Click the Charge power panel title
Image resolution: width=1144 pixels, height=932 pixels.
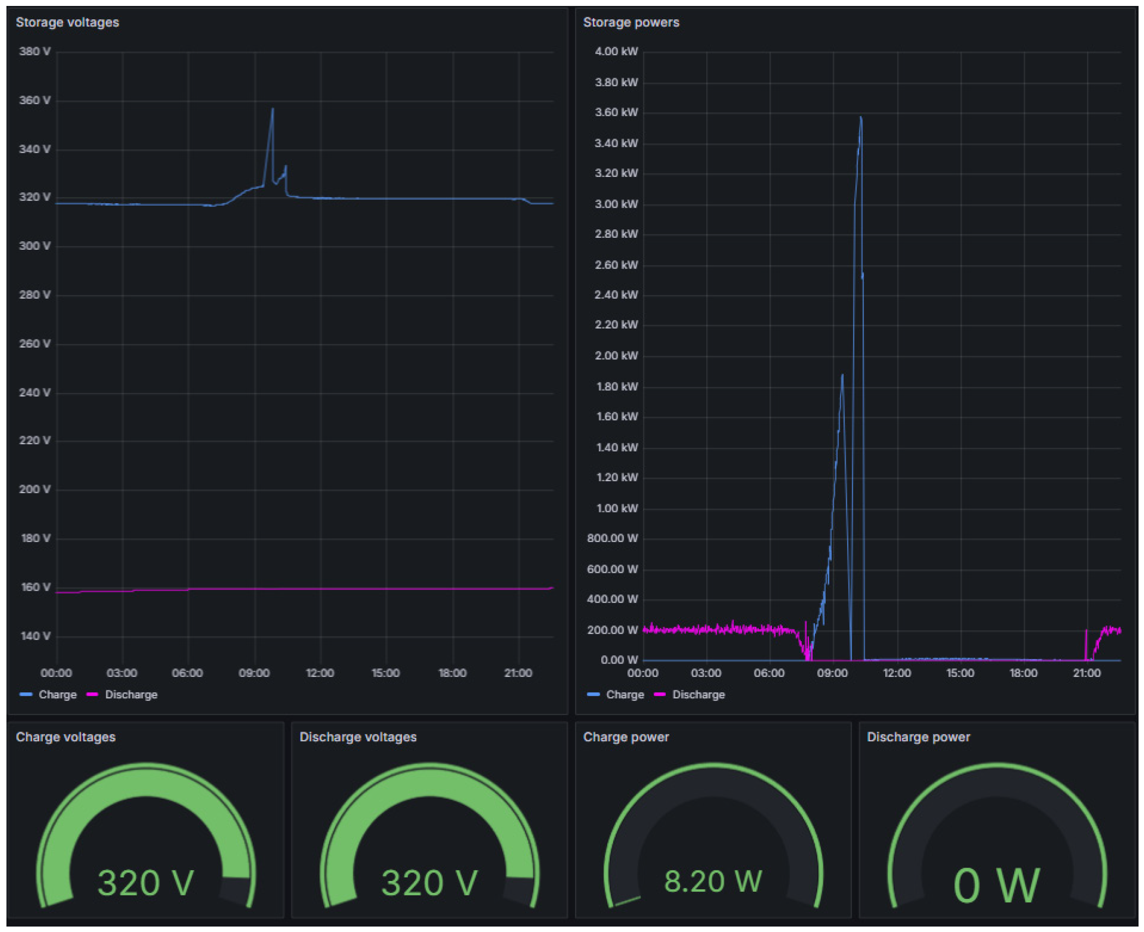click(x=626, y=737)
